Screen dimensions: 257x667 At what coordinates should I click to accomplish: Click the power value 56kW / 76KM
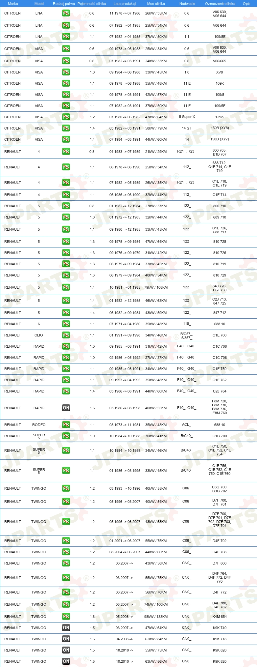point(156,592)
